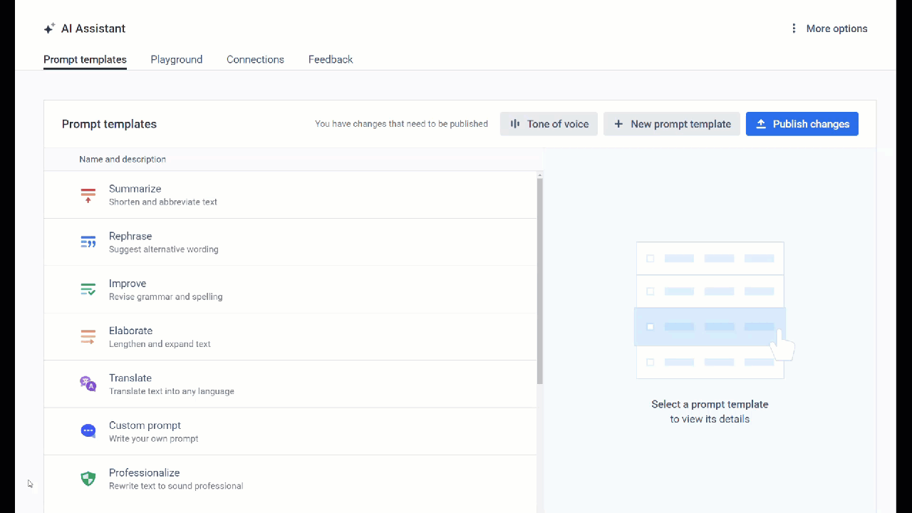This screenshot has height=513, width=912.
Task: Click the Publish changes button
Action: [802, 124]
